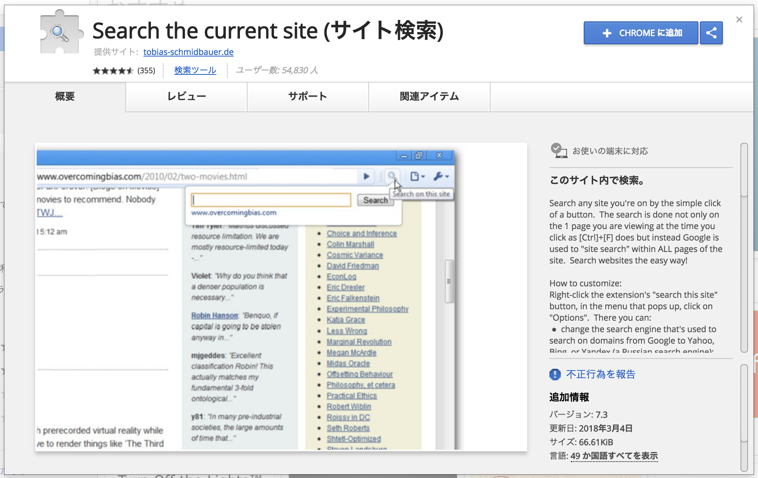Open the tobias-schmidbauer.de provider link
Screen dimensions: 758x478
(x=188, y=52)
